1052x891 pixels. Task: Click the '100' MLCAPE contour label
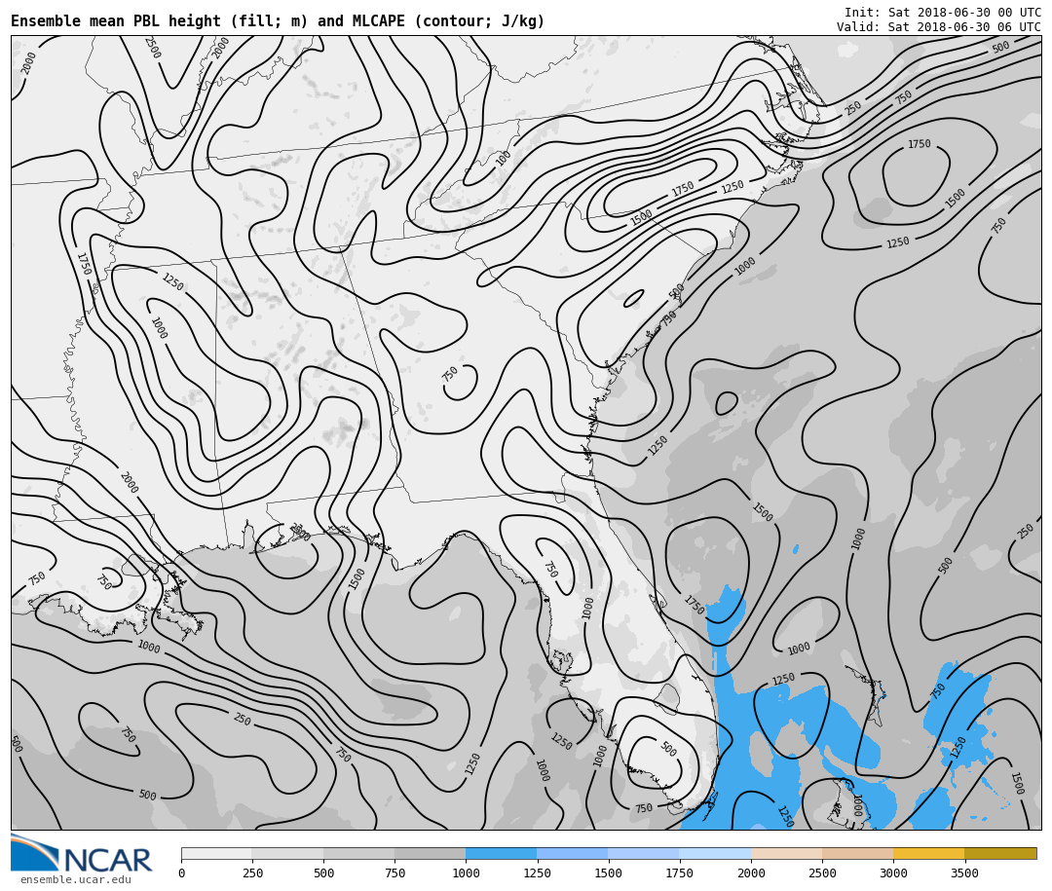504,159
